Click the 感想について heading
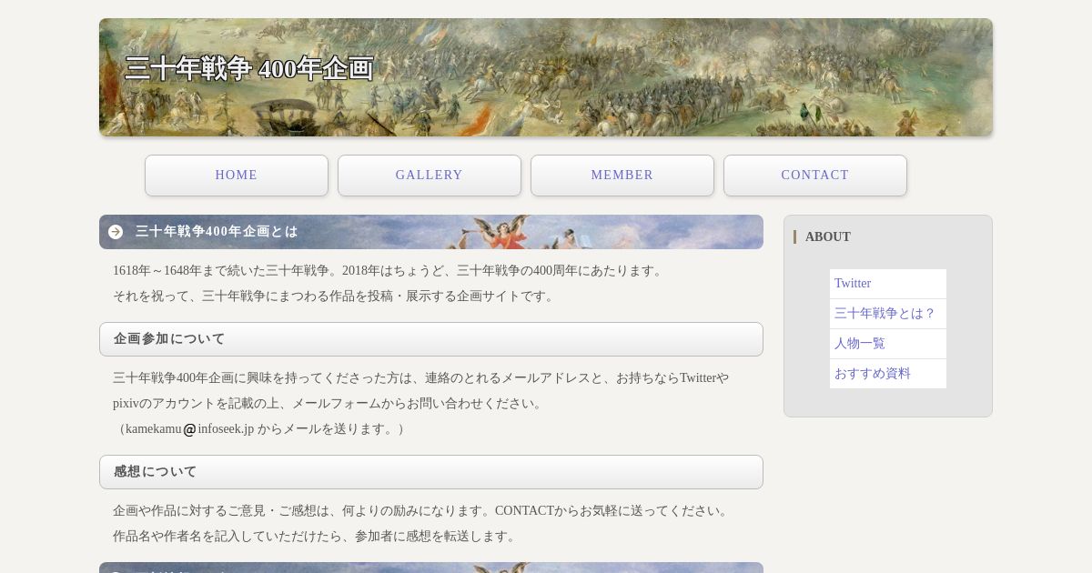Image resolution: width=1092 pixels, height=573 pixels. pyautogui.click(x=431, y=472)
